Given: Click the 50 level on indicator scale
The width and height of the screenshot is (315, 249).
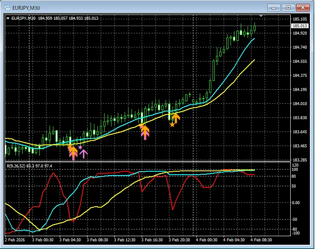Looking at the screenshot, I should pyautogui.click(x=295, y=186).
